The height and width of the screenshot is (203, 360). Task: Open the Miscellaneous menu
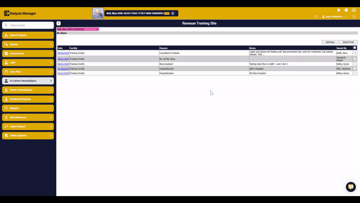point(28,117)
